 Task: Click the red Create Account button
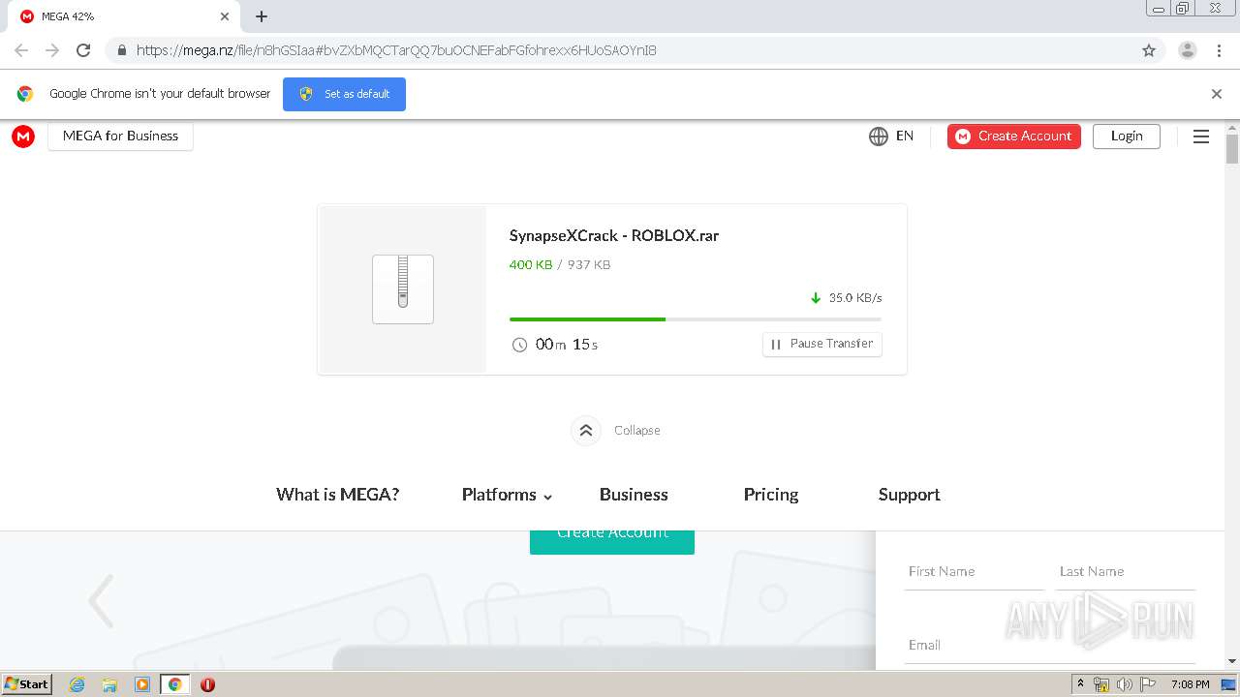[1014, 136]
